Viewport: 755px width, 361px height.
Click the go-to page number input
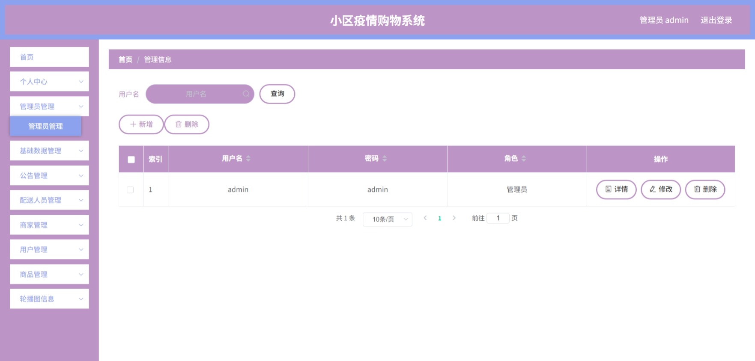[x=498, y=218]
